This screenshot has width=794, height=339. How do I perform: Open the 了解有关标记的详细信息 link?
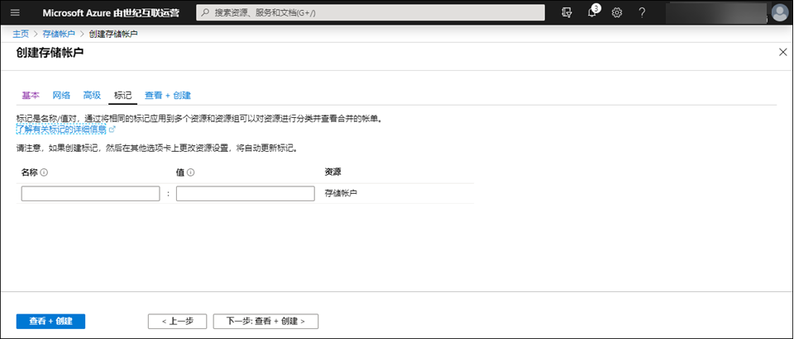tap(62, 129)
